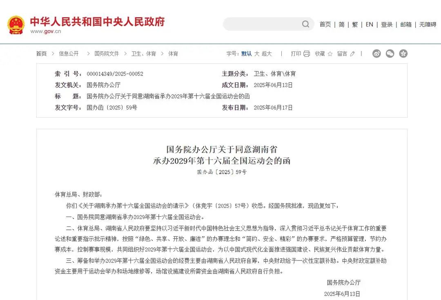Switch the site to English via EN
441x300 pixels.
tap(369, 24)
